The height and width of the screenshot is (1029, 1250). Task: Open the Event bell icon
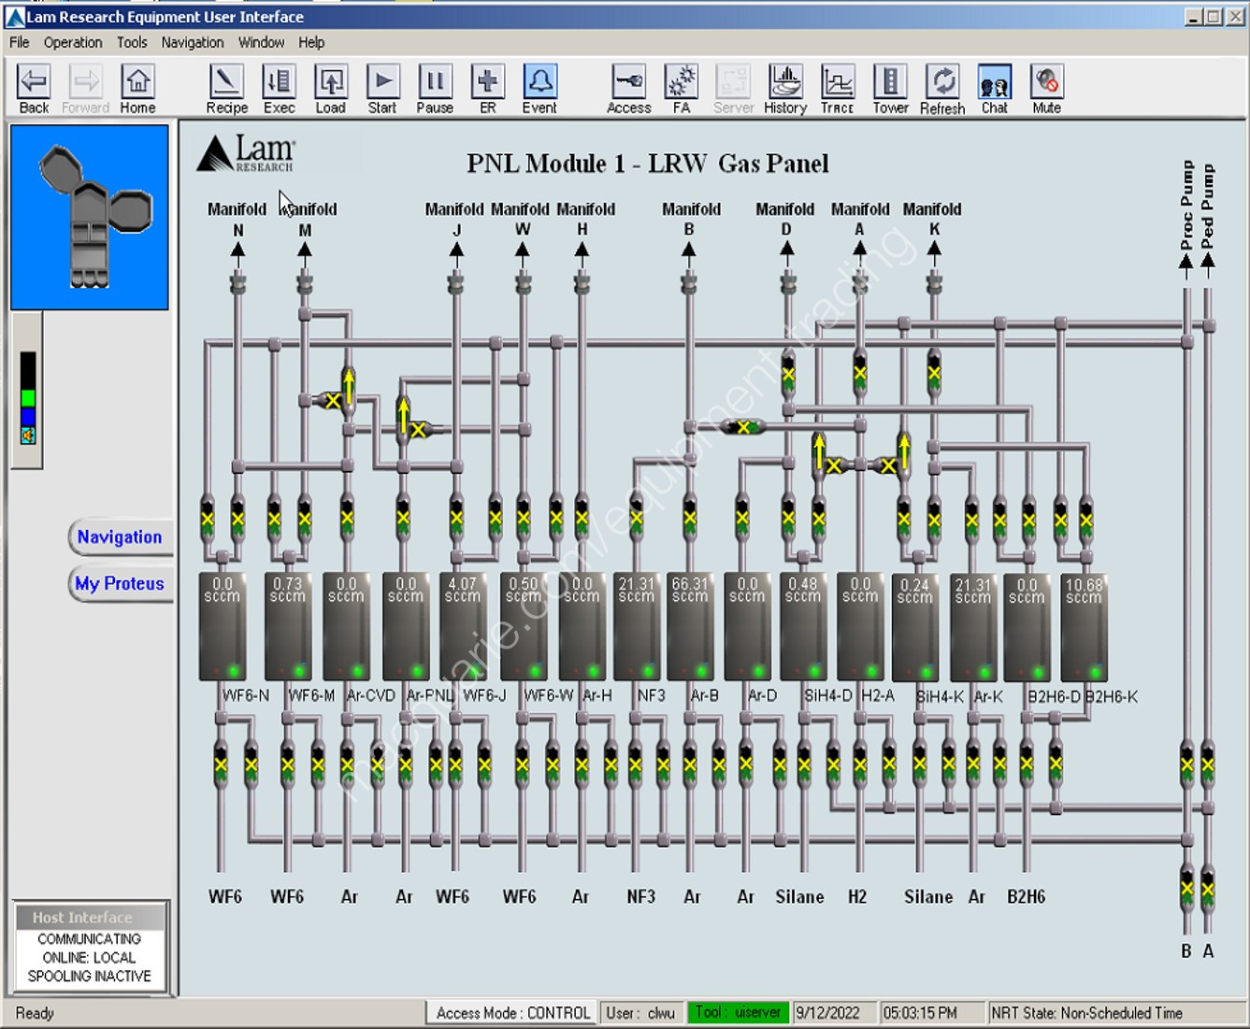[x=539, y=89]
